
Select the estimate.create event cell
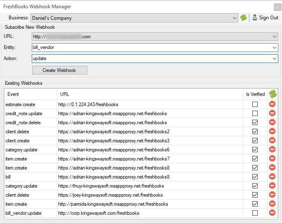tap(31, 105)
